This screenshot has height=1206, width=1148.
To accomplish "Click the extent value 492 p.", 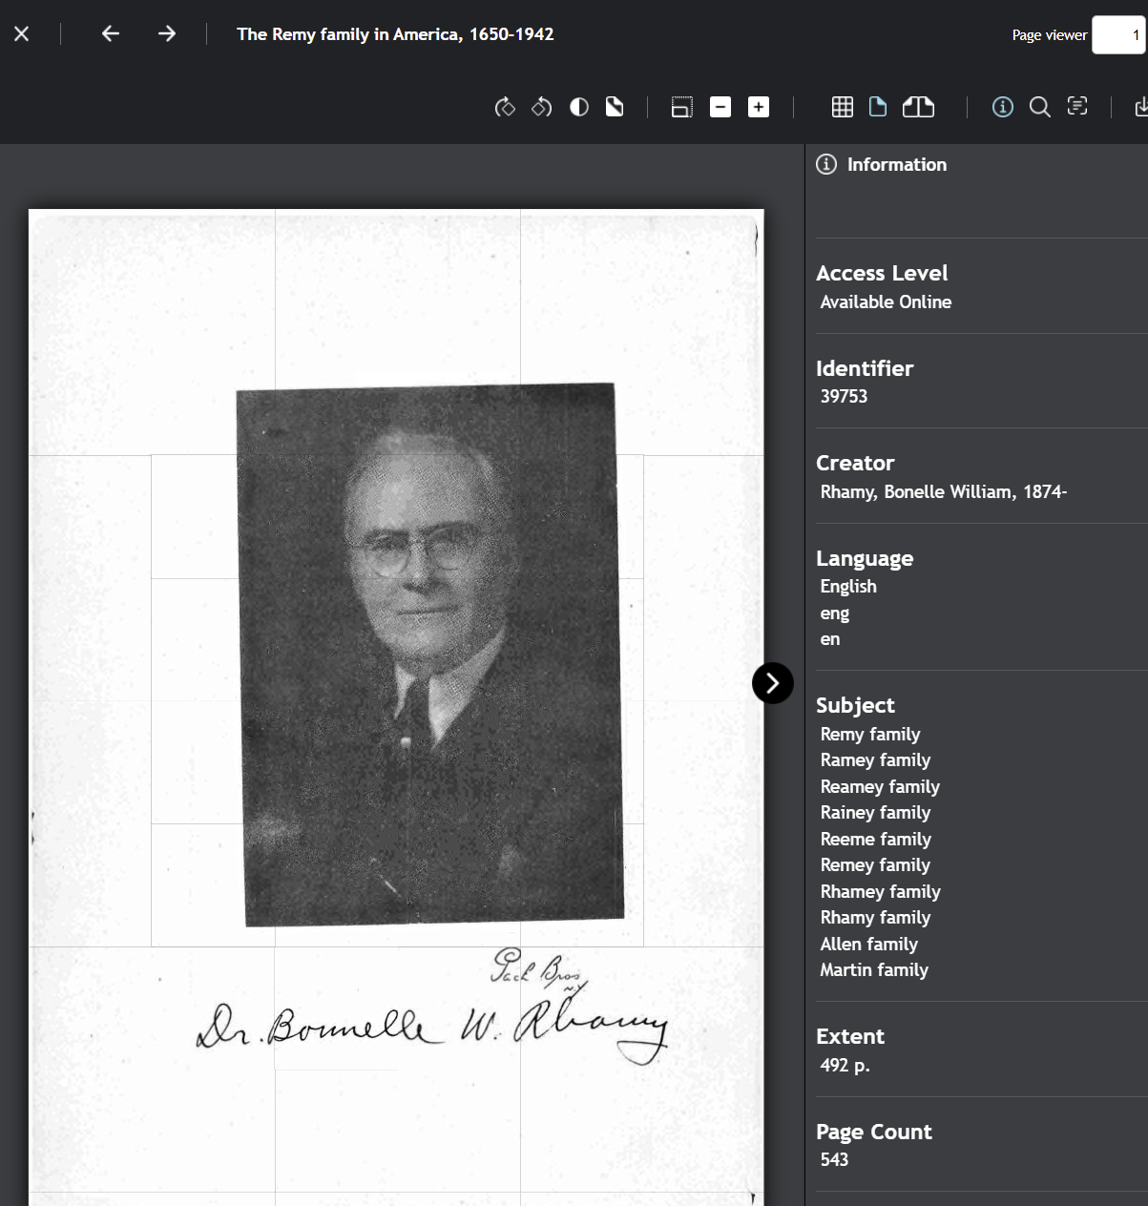I will click(x=845, y=1065).
